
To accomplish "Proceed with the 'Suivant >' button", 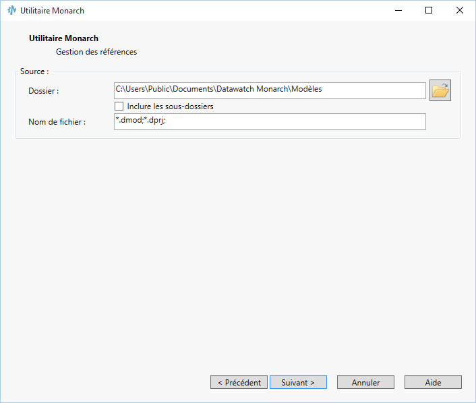I will (x=299, y=382).
